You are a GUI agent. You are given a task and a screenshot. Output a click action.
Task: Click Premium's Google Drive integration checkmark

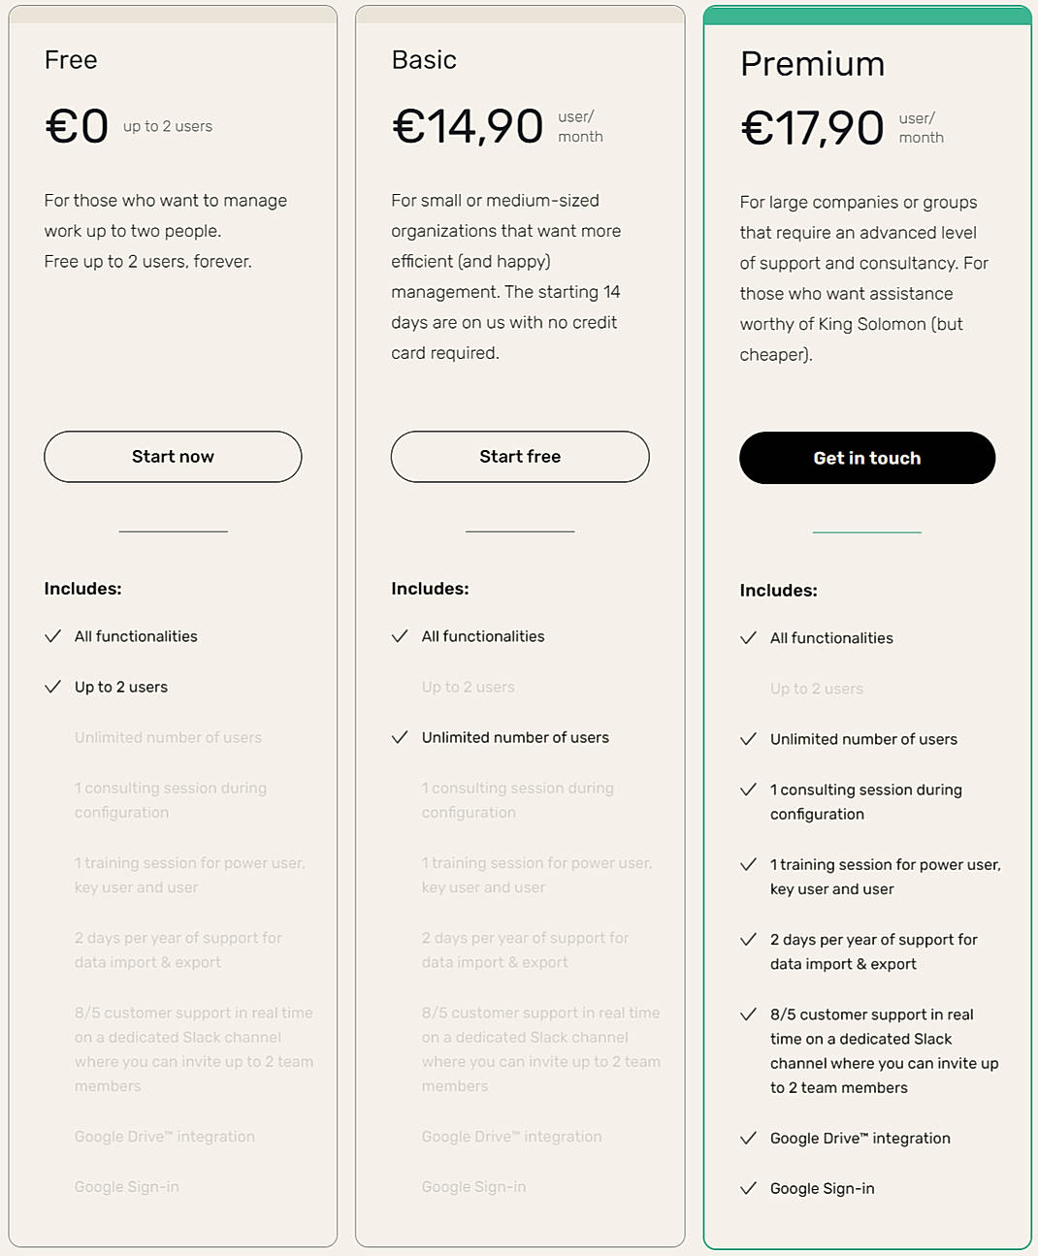(749, 1137)
